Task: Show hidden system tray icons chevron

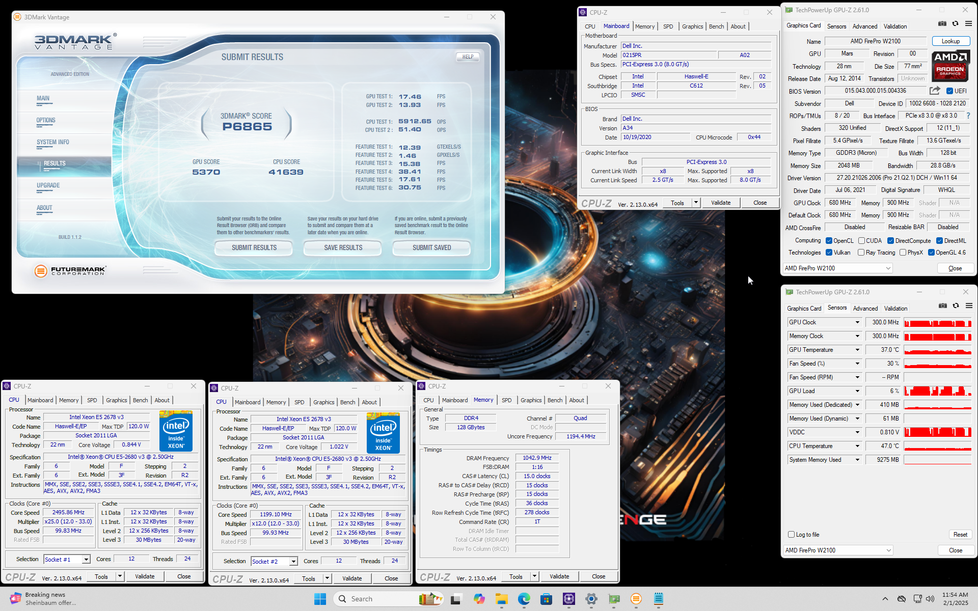Action: (885, 599)
